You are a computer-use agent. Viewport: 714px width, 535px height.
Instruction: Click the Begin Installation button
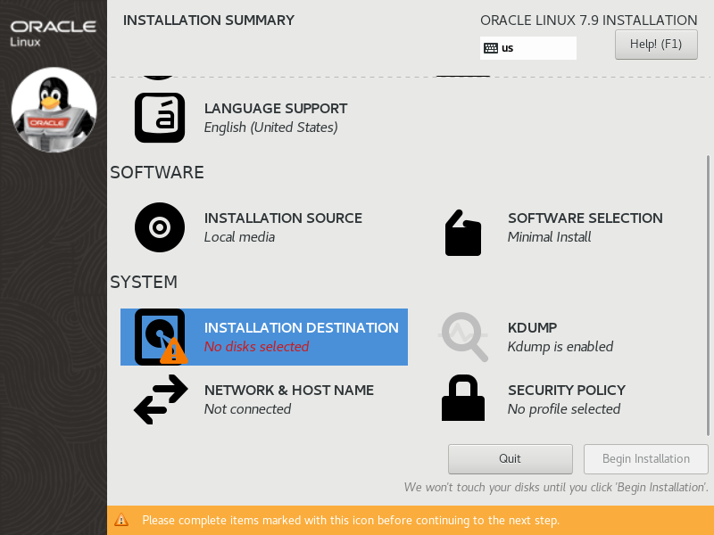645,459
